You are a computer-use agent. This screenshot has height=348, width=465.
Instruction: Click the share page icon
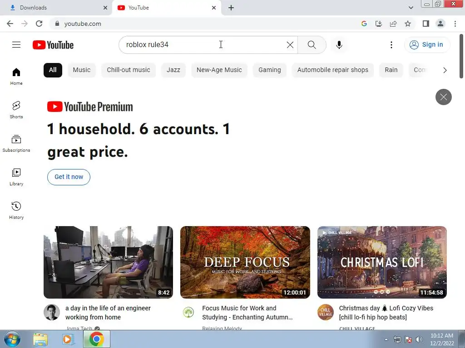point(393,24)
